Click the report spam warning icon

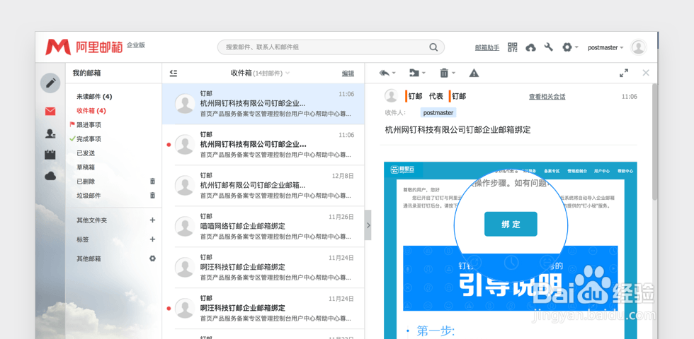tap(474, 73)
